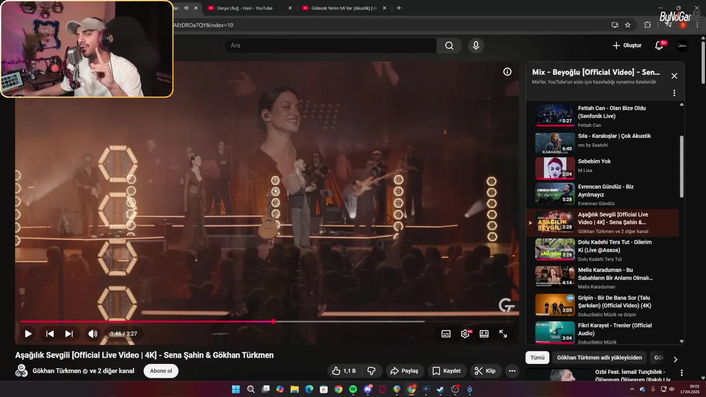Switch to Gidecek Yerim Mi Var tab
The image size is (706, 397).
pos(344,8)
